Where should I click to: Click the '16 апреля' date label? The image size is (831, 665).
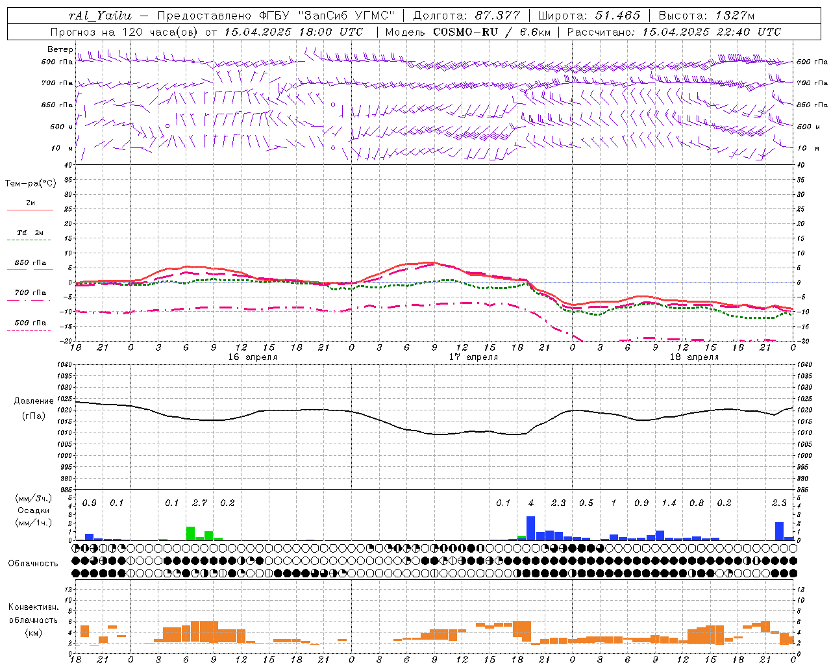(x=253, y=357)
